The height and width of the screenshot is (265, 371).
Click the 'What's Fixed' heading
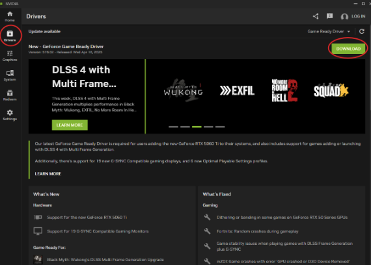coord(217,194)
